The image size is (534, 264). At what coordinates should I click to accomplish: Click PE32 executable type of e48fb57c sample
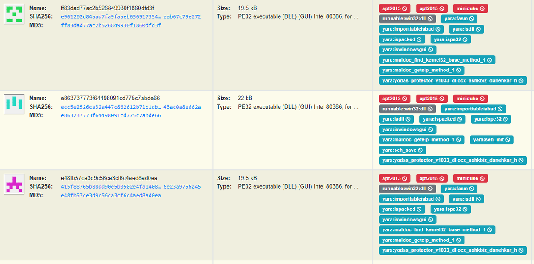pos(298,187)
